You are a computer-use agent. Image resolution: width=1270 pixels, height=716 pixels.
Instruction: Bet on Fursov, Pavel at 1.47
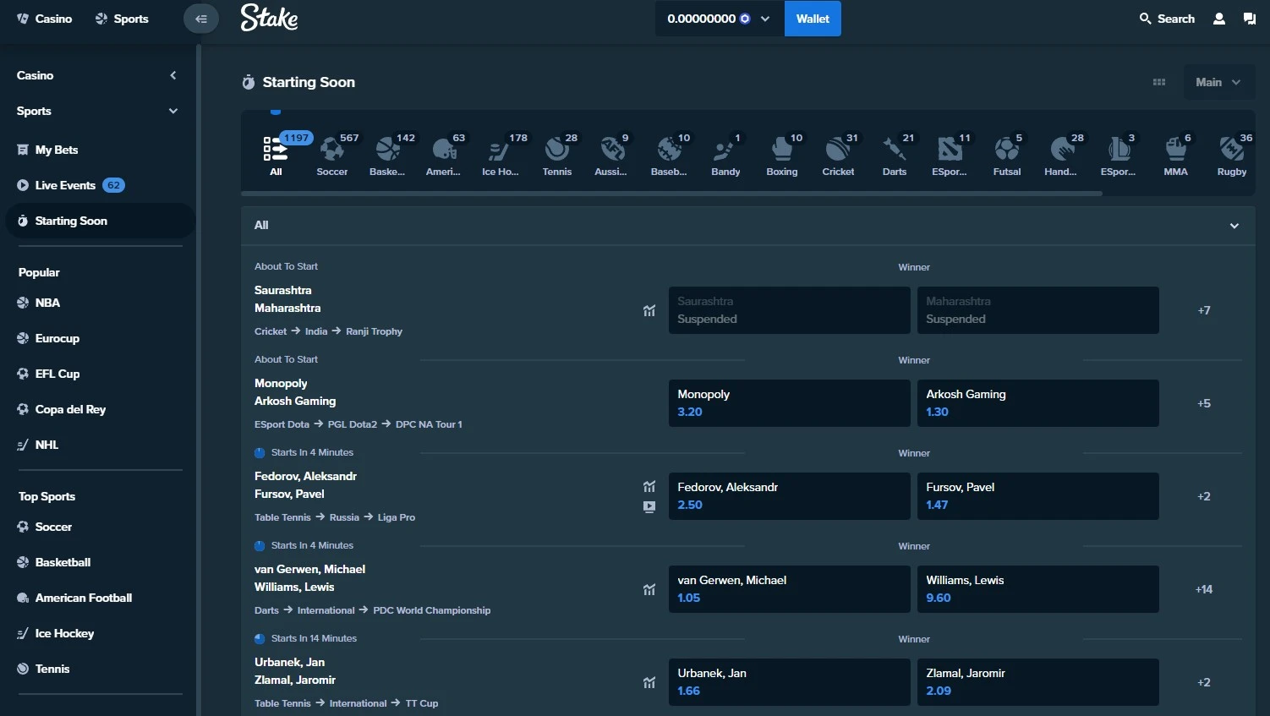click(1037, 496)
